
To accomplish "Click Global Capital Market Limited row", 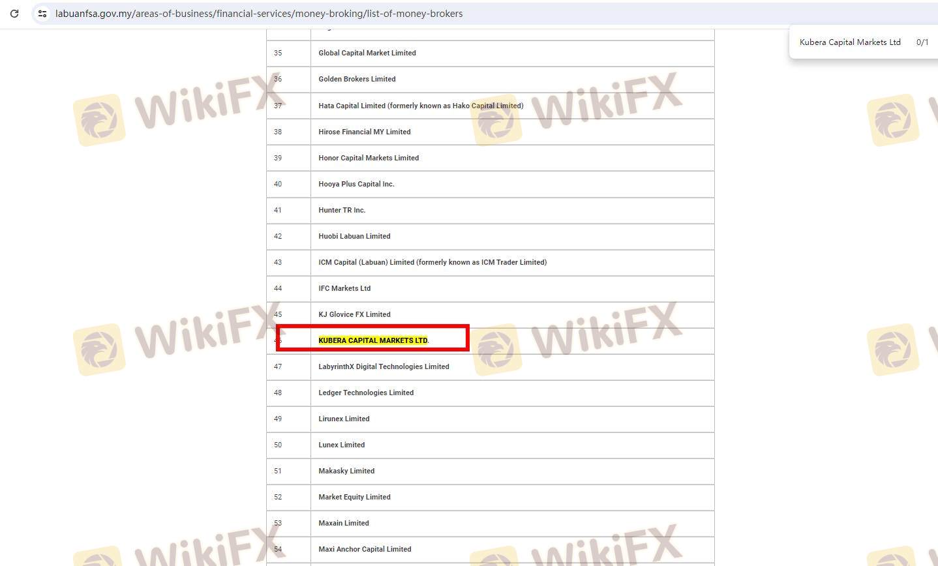I will click(x=367, y=53).
